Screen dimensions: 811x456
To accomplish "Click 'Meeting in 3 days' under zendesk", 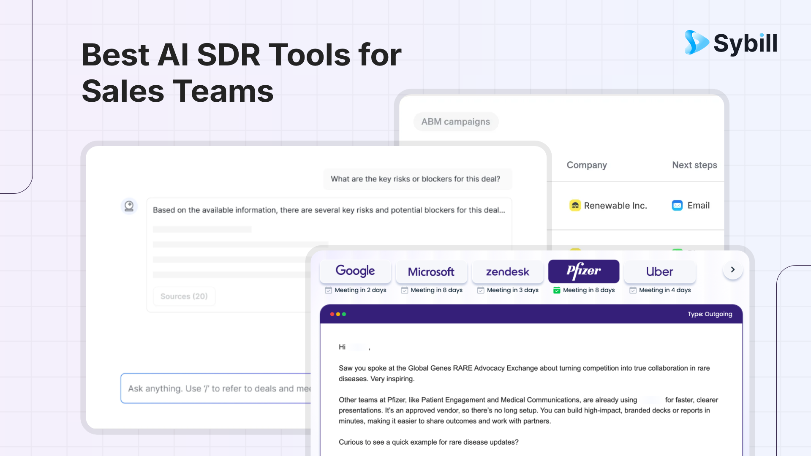I will 512,290.
